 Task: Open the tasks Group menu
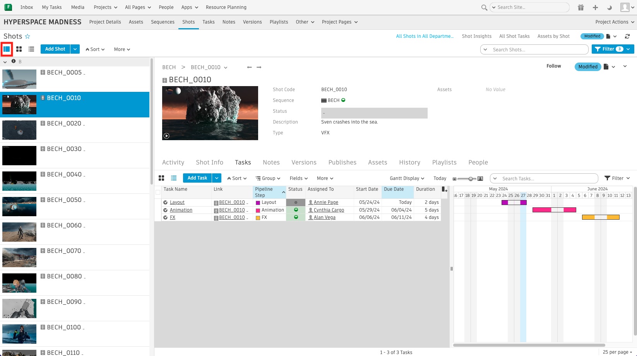268,178
